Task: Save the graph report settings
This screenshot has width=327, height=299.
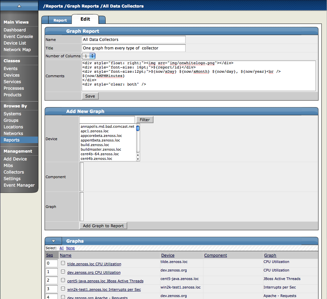Action: pyautogui.click(x=90, y=96)
